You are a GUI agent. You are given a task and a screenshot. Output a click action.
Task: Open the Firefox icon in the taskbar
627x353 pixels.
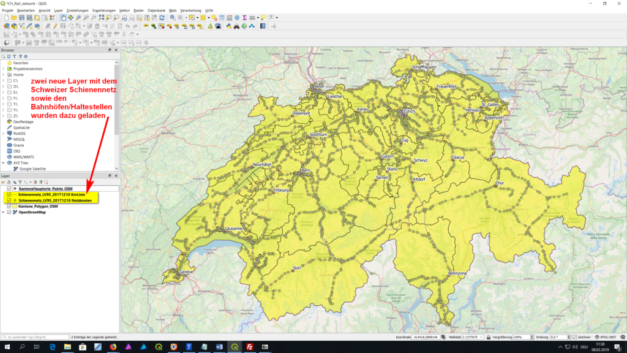tap(113, 347)
